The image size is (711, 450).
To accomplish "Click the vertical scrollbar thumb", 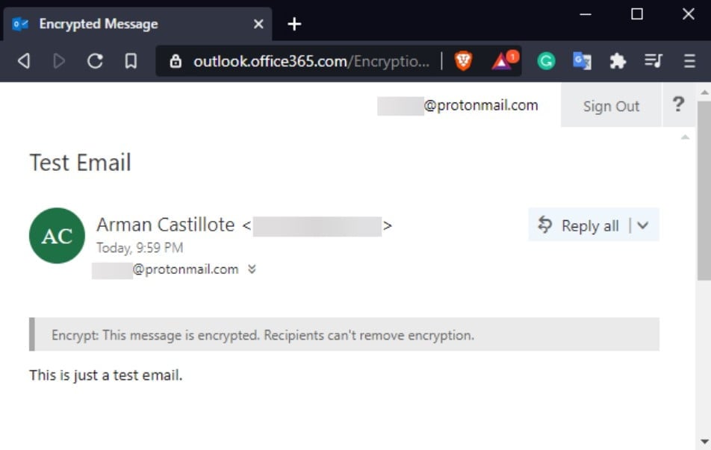I will [704, 190].
